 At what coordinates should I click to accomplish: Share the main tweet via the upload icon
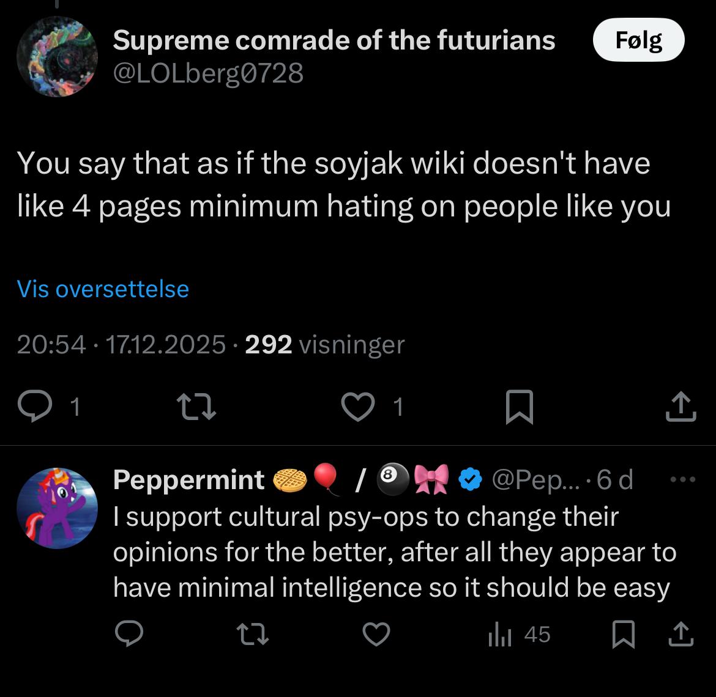point(681,407)
